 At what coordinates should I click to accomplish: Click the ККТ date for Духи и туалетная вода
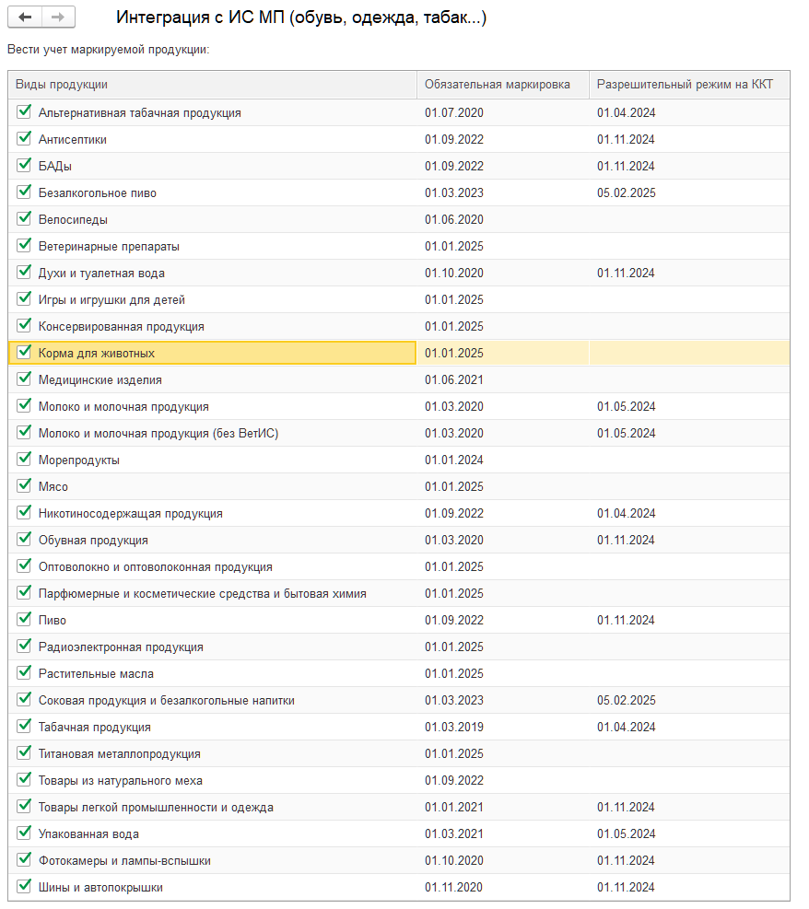pos(626,273)
